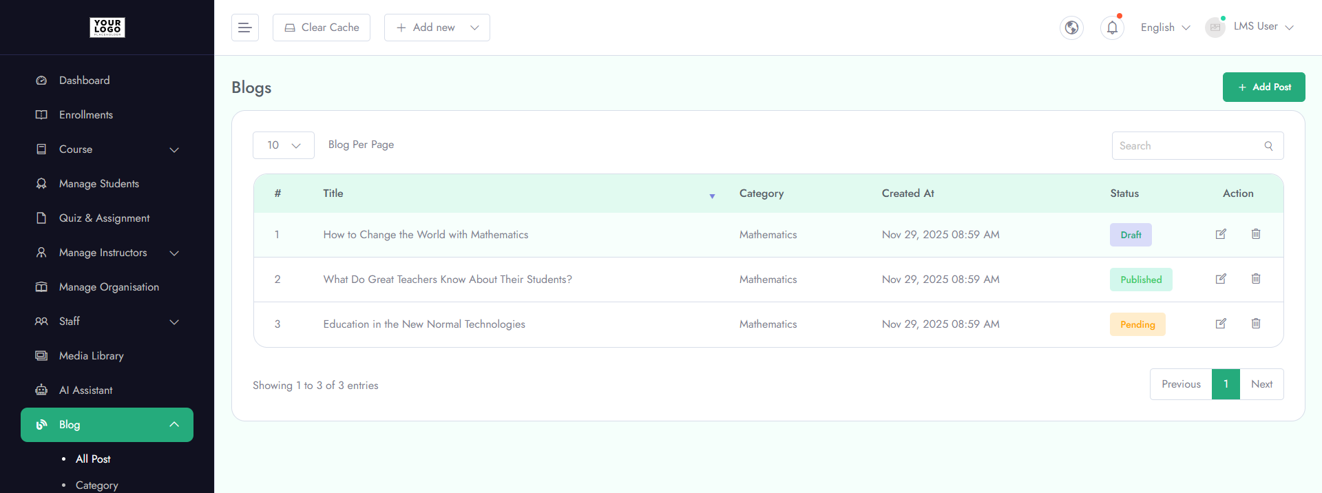Click 'Showing 1 to 3 of 3 entries'
Viewport: 1322px width, 493px height.
tap(315, 386)
